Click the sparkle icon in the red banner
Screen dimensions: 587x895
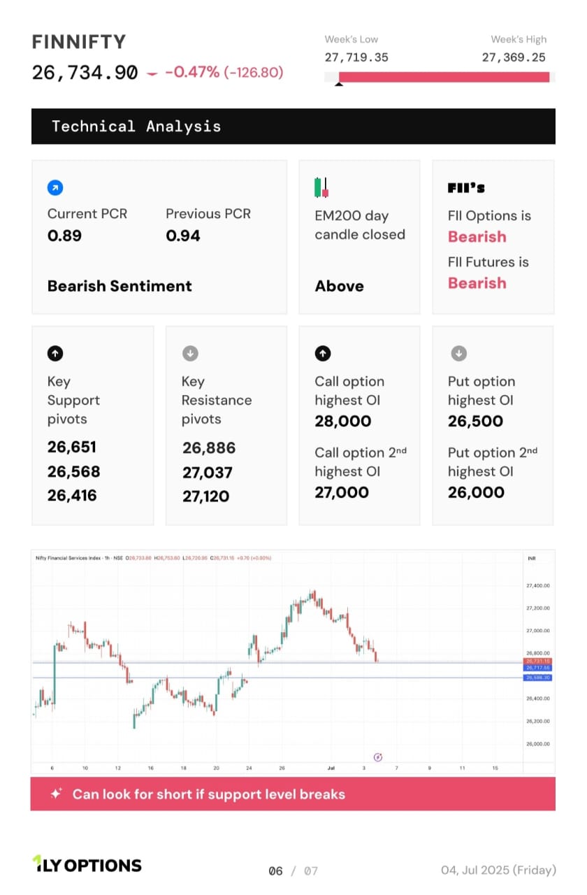pyautogui.click(x=57, y=794)
